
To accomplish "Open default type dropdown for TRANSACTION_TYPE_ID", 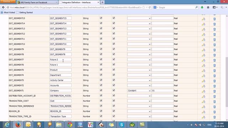I will coord(139,116).
